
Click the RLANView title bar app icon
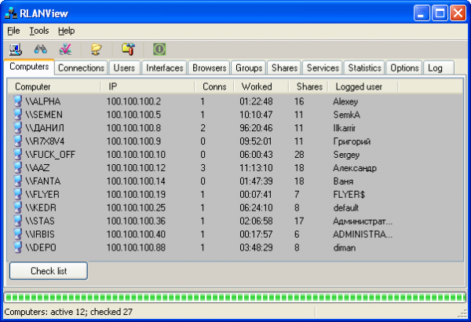pyautogui.click(x=11, y=13)
